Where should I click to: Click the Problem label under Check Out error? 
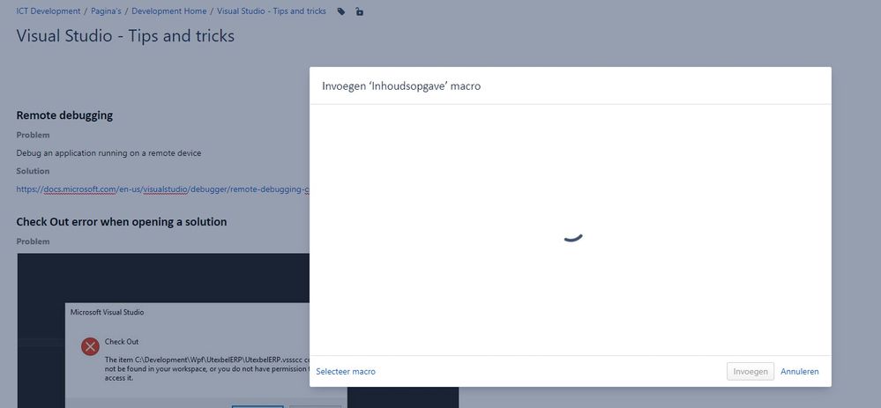(33, 241)
